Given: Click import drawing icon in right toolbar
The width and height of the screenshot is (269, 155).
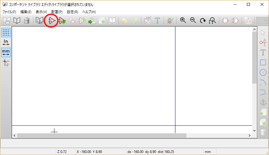Looking at the screenshot, I should click(x=263, y=112).
